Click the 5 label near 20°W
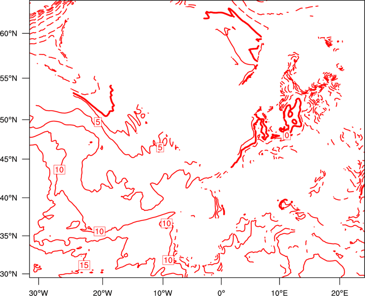The width and height of the screenshot is (365, 296). tap(98, 122)
